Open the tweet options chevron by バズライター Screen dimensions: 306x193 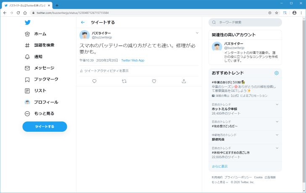tap(197, 33)
